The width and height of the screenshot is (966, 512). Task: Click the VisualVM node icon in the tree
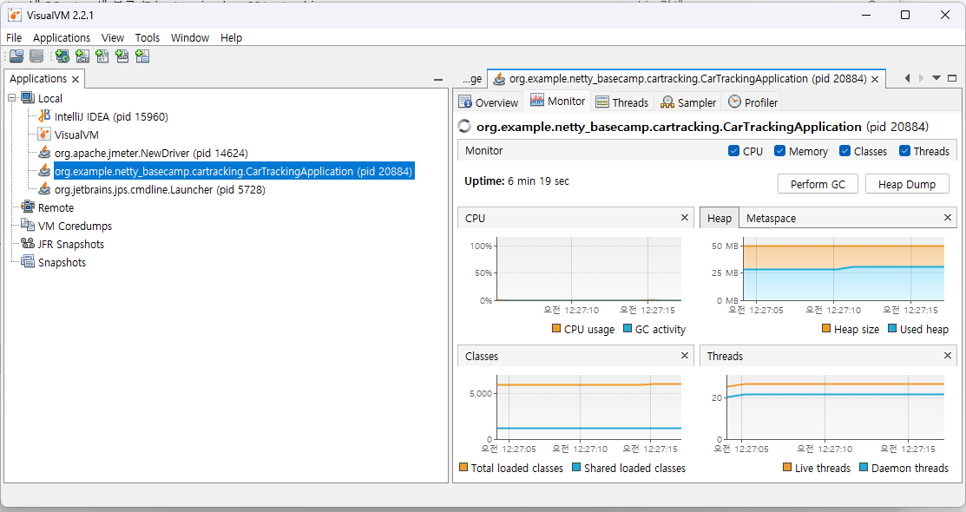44,135
